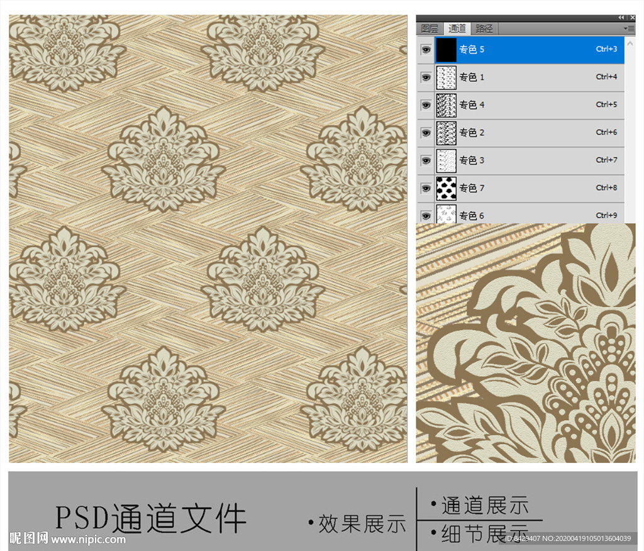Click the 专色 6 channel thumbnail
This screenshot has width=644, height=551.
click(446, 214)
